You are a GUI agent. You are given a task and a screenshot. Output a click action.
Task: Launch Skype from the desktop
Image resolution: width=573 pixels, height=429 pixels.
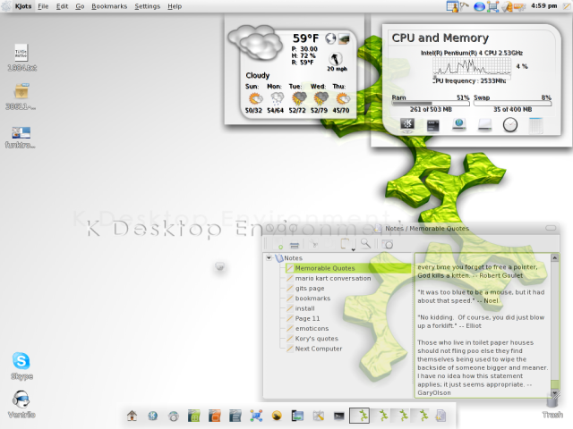point(21,366)
